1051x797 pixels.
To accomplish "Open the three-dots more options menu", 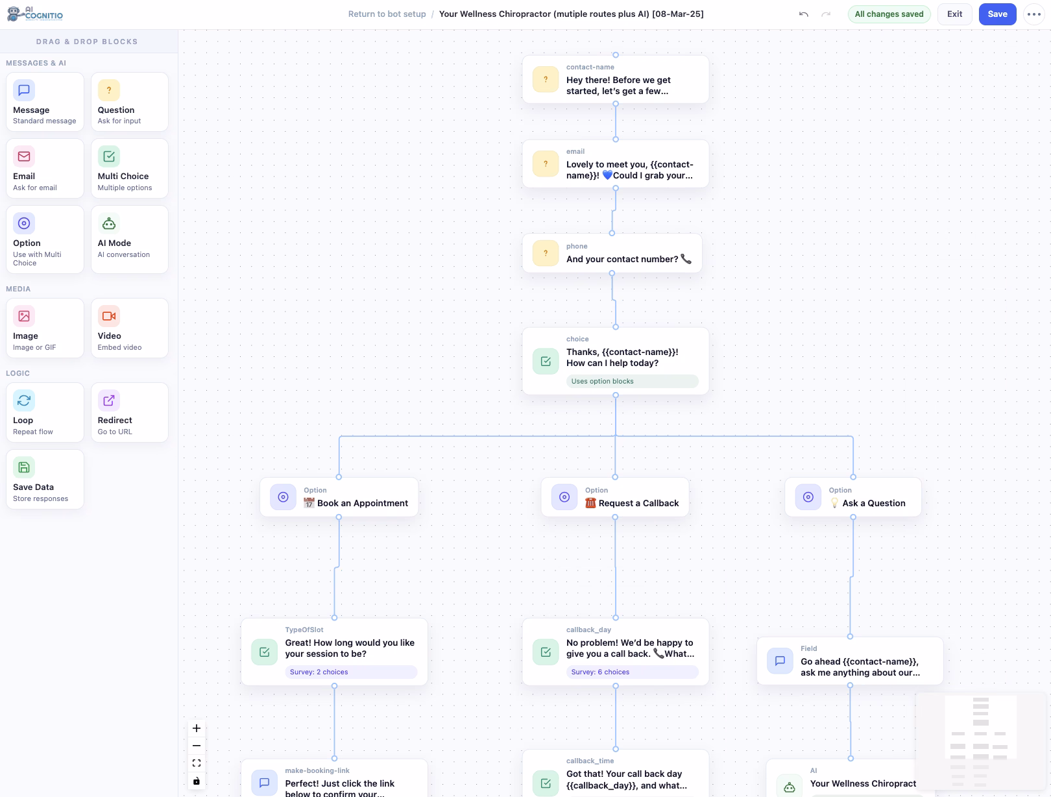I will pyautogui.click(x=1033, y=14).
